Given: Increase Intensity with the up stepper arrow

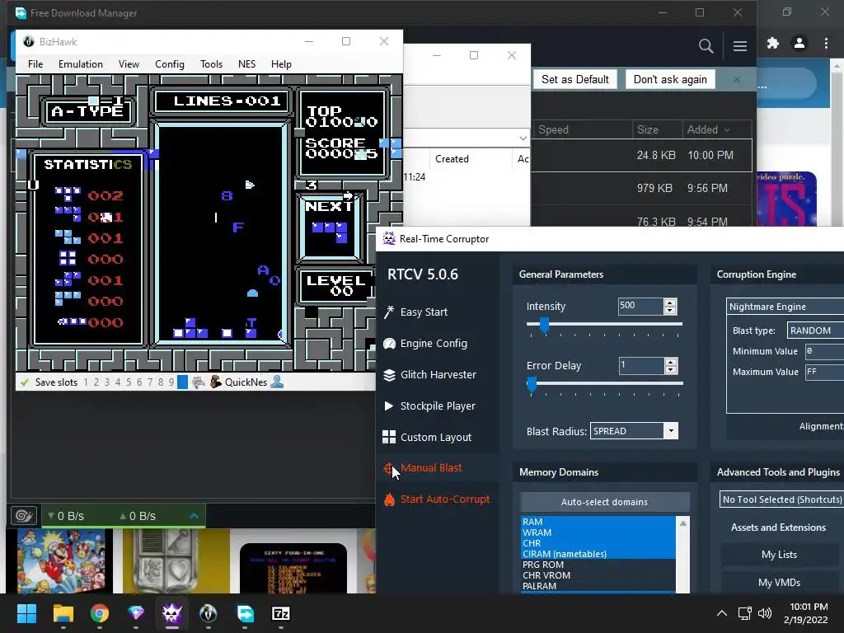Looking at the screenshot, I should [x=670, y=302].
